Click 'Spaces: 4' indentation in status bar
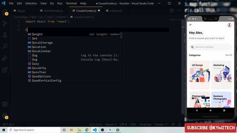237x133 pixels. click(x=111, y=125)
